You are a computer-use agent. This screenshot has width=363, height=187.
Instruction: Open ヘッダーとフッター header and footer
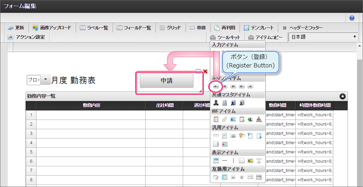click(x=303, y=28)
